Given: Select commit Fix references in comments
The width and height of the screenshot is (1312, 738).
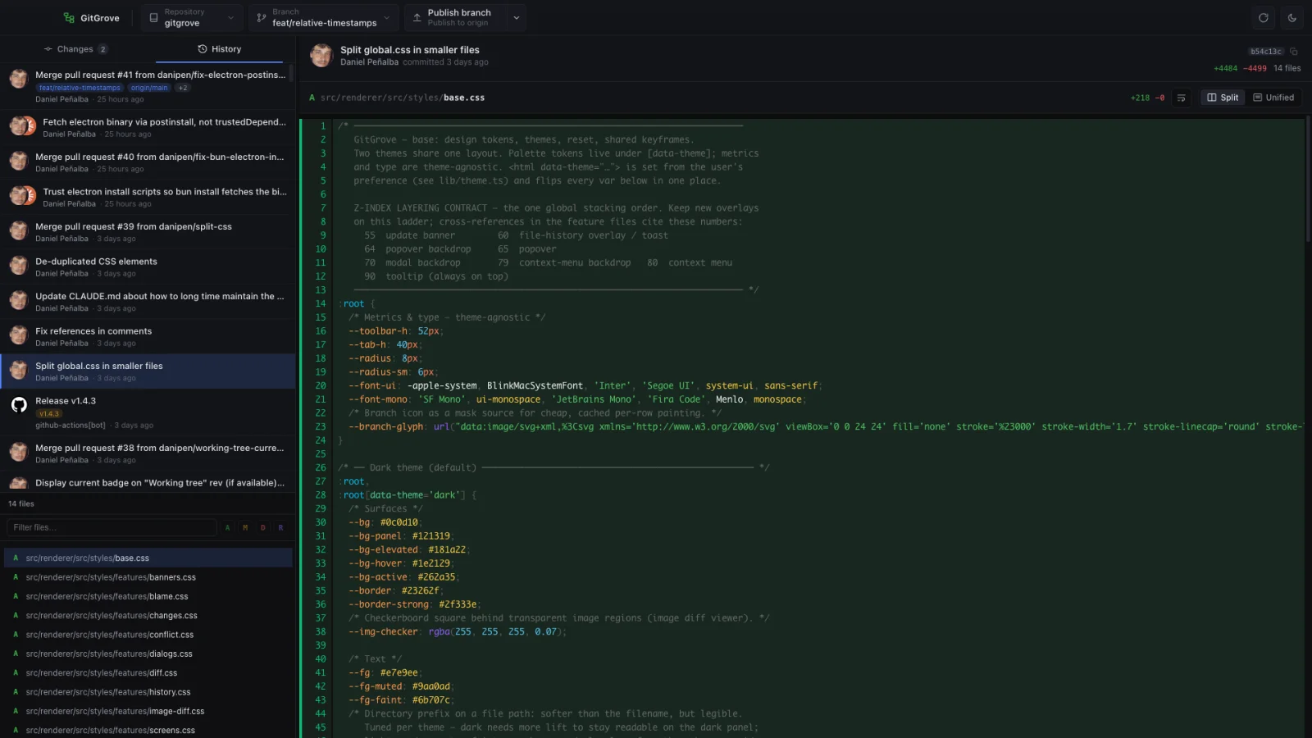Looking at the screenshot, I should tap(148, 336).
